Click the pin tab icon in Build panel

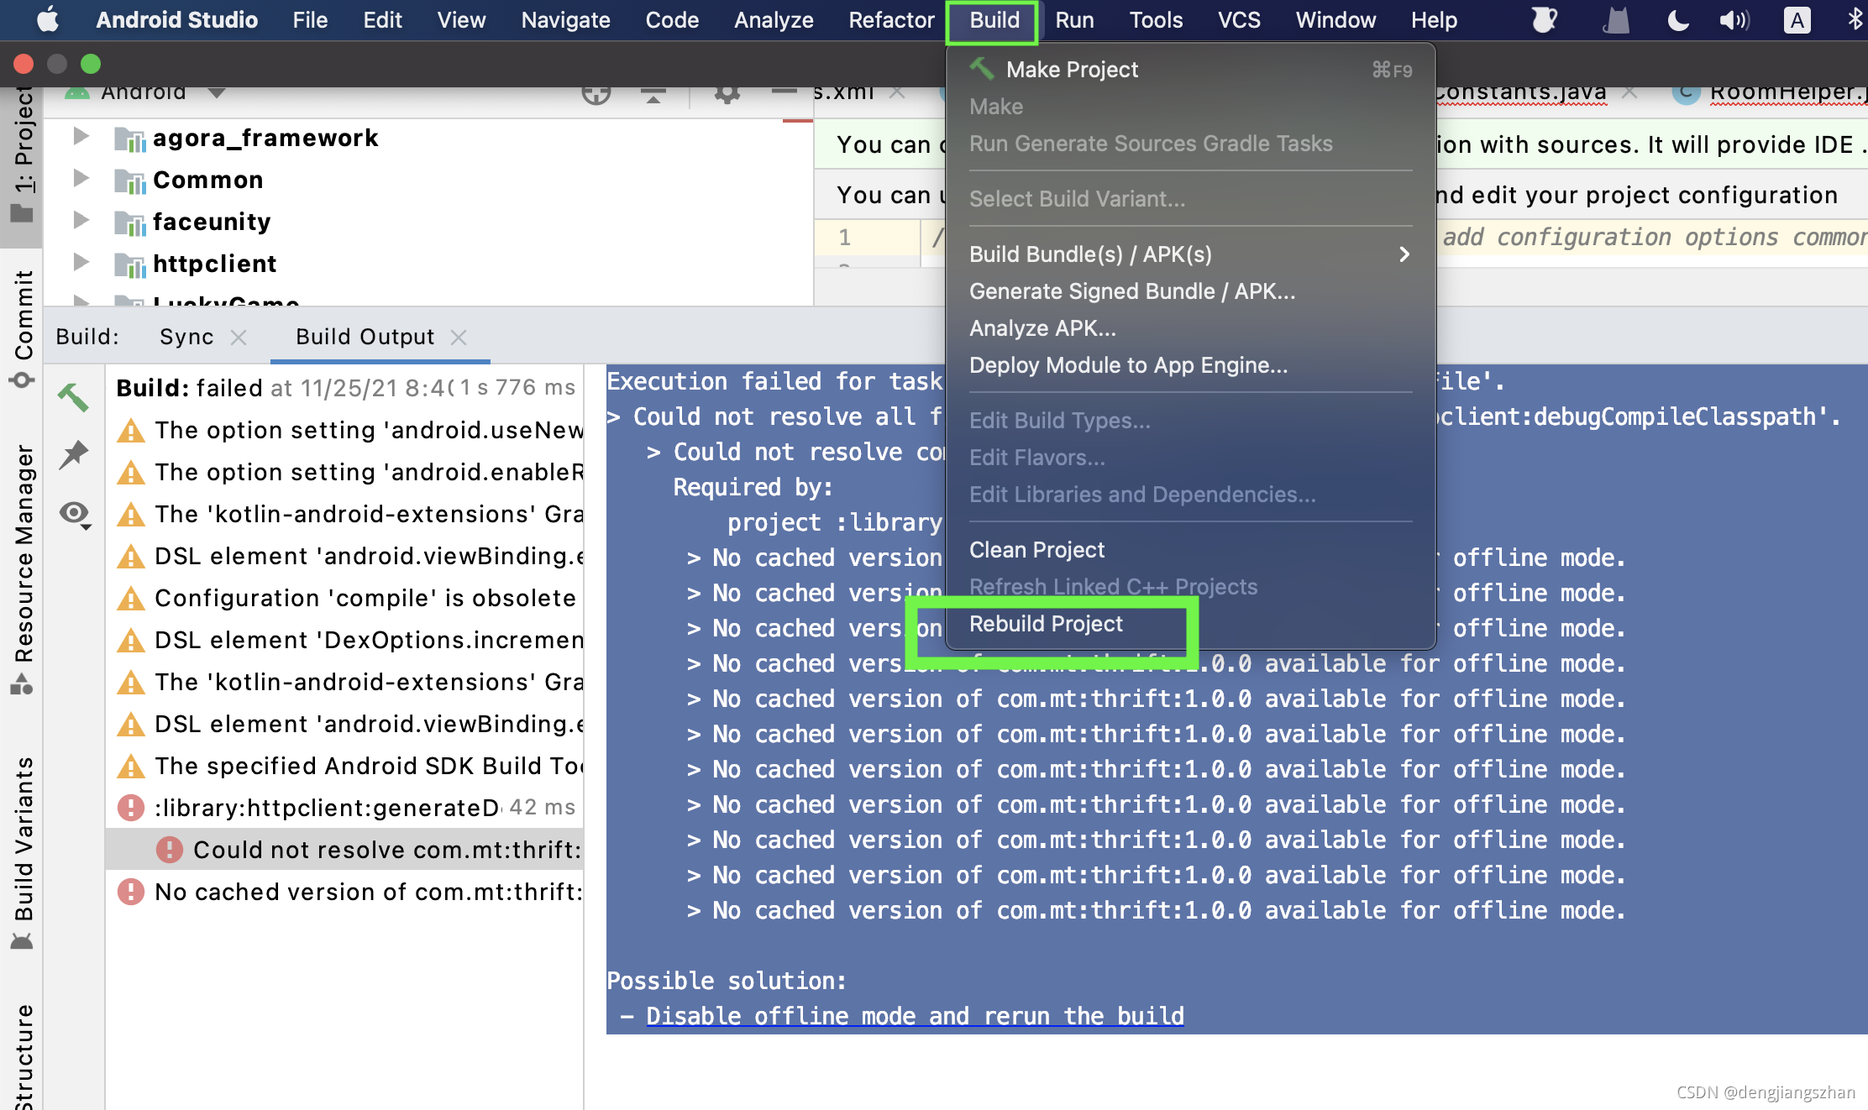(x=74, y=454)
